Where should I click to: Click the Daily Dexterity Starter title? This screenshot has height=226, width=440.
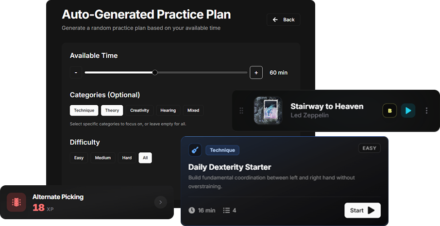coord(230,167)
